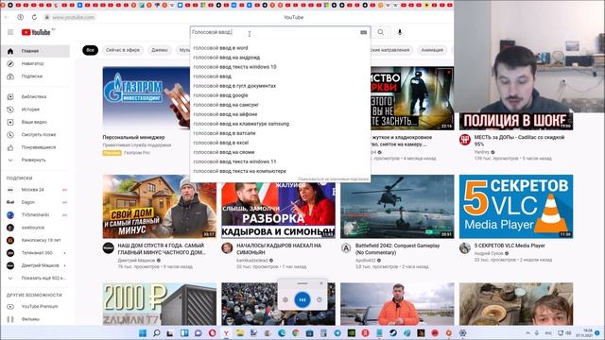
Task: Expand the sidebar with Развернуть
Action: pyautogui.click(x=35, y=160)
